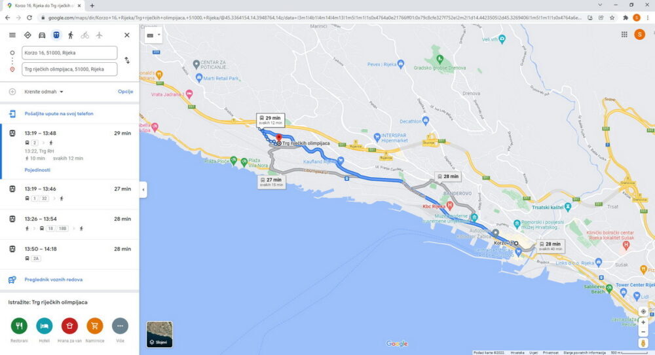
Task: Open 'Pojedinosti' of the 29 min route
Action: 37,170
